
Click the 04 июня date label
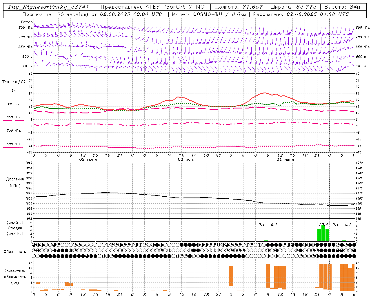pyautogui.click(x=285, y=160)
